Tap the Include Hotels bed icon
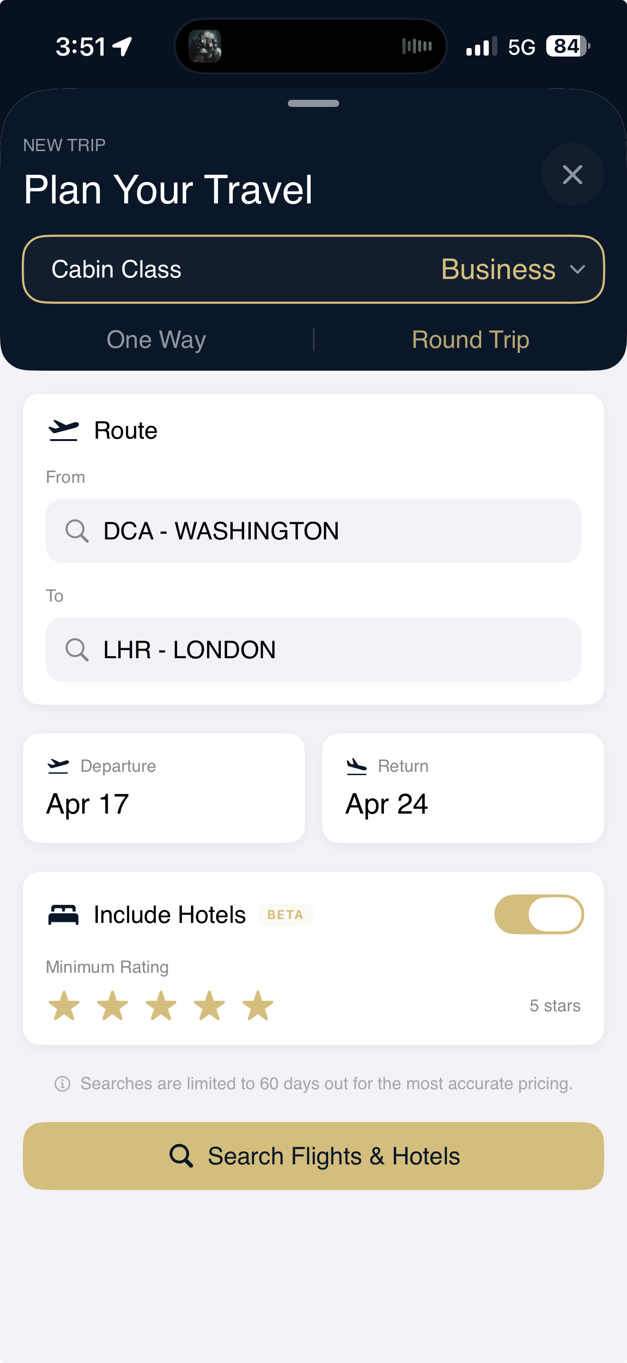Viewport: 627px width, 1363px height. (x=64, y=914)
